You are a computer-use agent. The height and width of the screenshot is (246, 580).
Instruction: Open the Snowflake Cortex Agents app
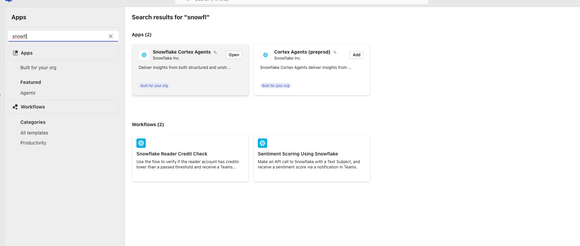pos(234,55)
